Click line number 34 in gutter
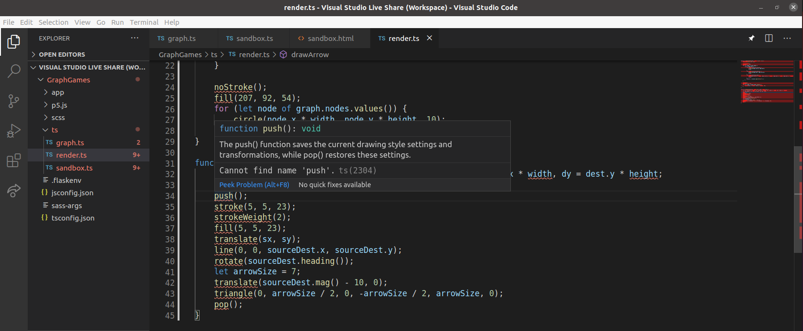This screenshot has height=331, width=803. click(x=169, y=196)
